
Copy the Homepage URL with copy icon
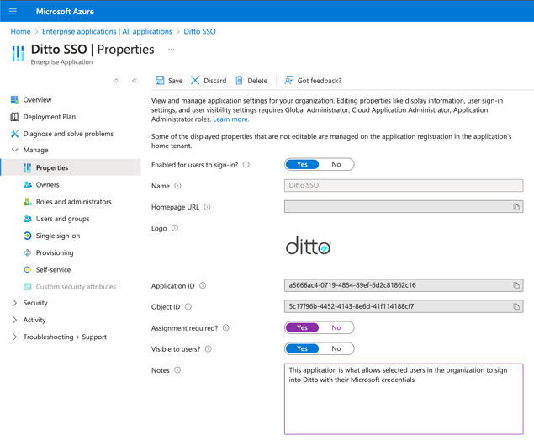pyautogui.click(x=516, y=207)
